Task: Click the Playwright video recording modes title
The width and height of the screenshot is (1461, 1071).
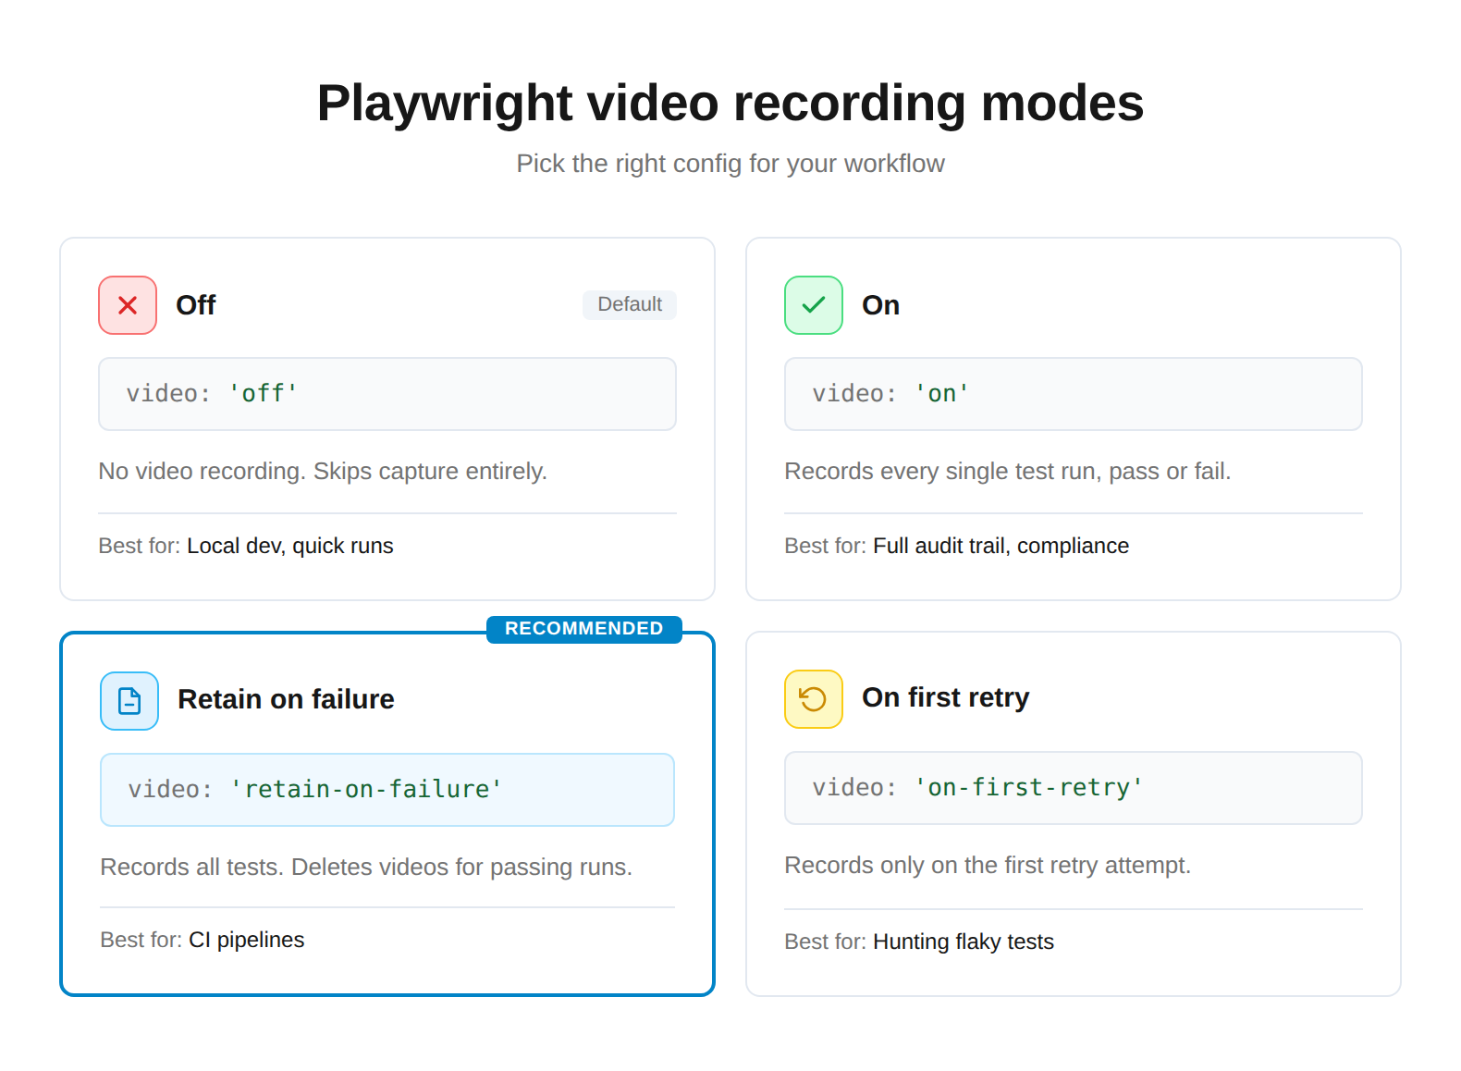Action: (730, 103)
